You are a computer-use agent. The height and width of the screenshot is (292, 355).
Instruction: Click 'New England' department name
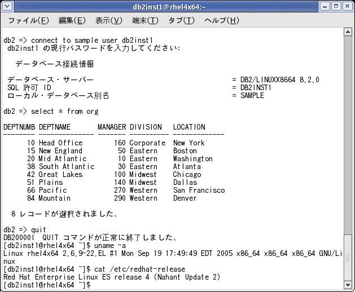pos(60,151)
